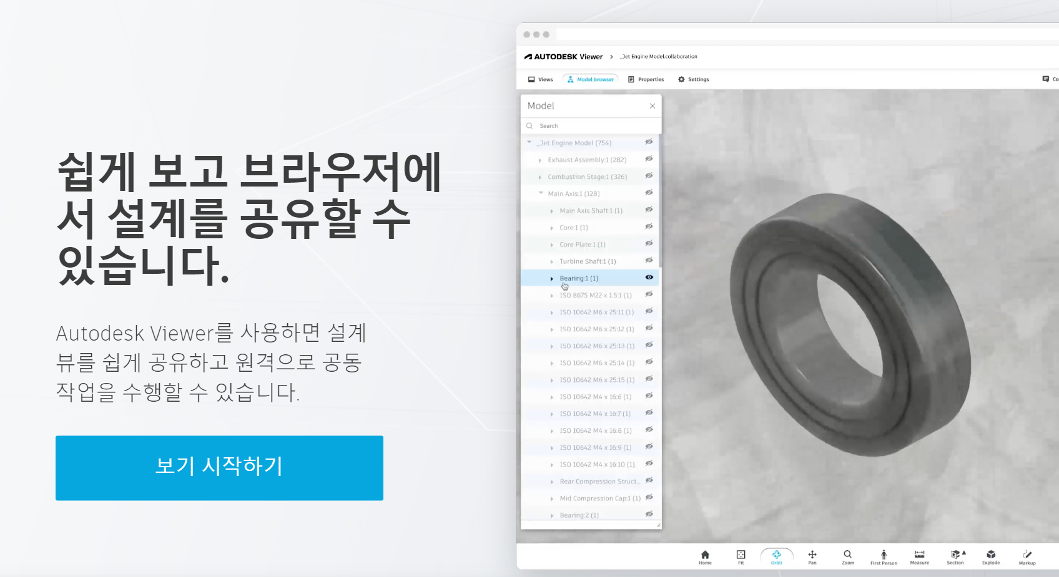Show the Combustion Stage:1 part

click(649, 177)
